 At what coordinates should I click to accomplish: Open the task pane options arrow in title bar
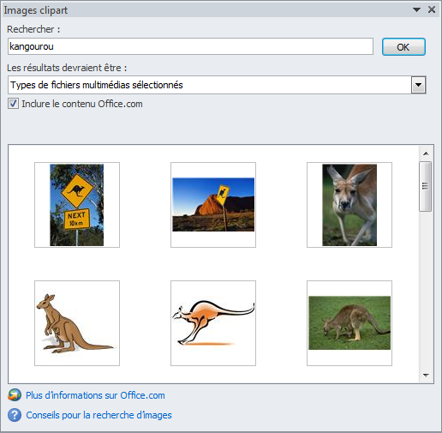[416, 10]
